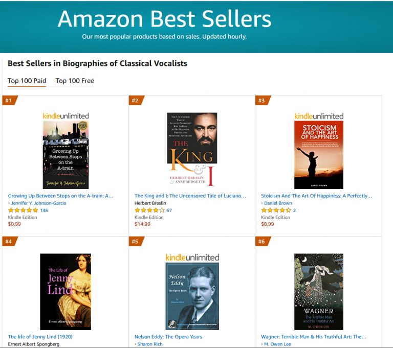
Task: Click the $0.99 price link
Action: click(15, 224)
